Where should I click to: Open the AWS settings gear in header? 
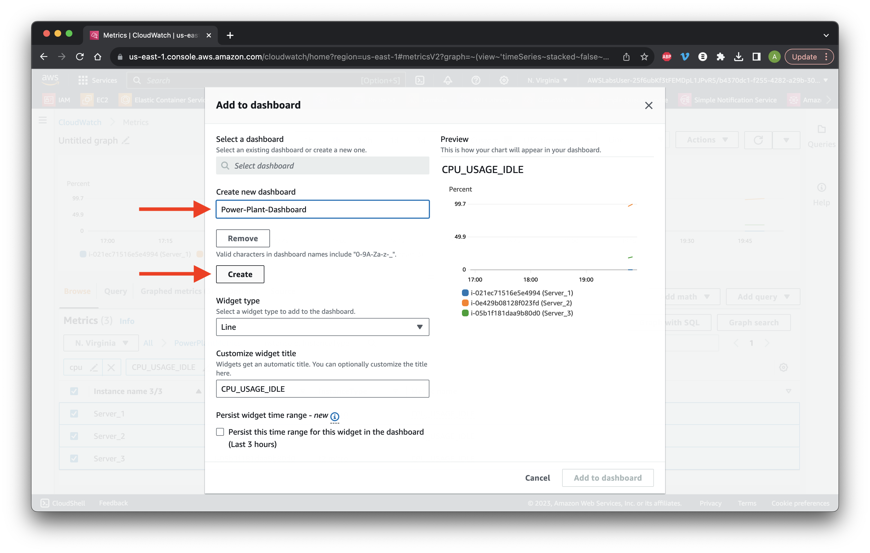(504, 80)
